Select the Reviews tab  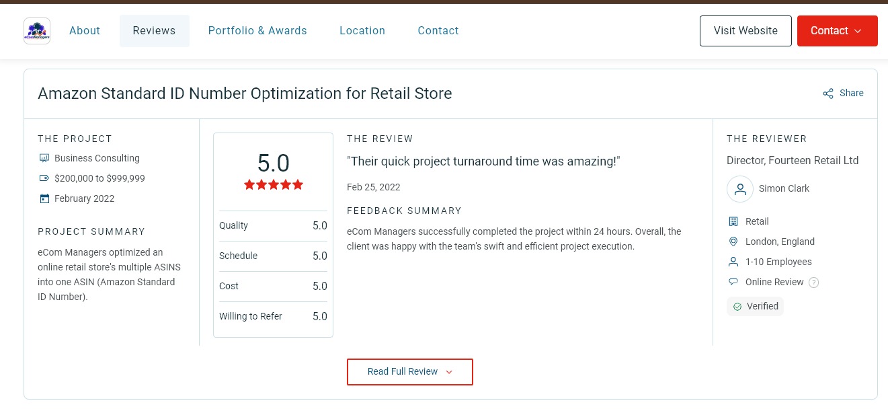coord(155,31)
